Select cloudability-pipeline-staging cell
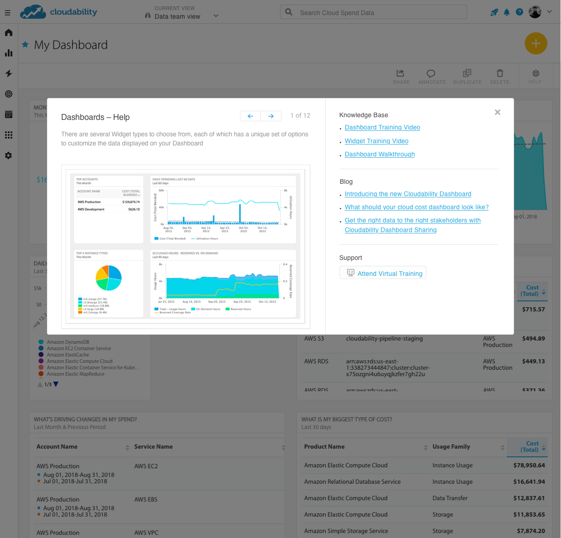The width and height of the screenshot is (561, 538). (384, 339)
